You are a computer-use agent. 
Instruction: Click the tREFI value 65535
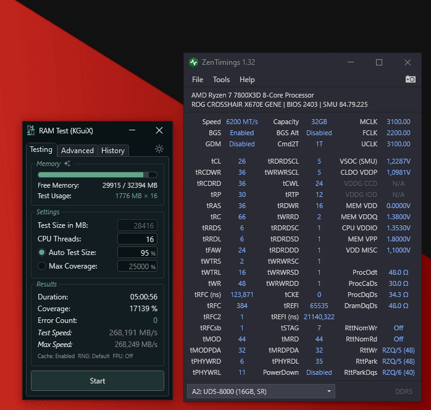319,306
